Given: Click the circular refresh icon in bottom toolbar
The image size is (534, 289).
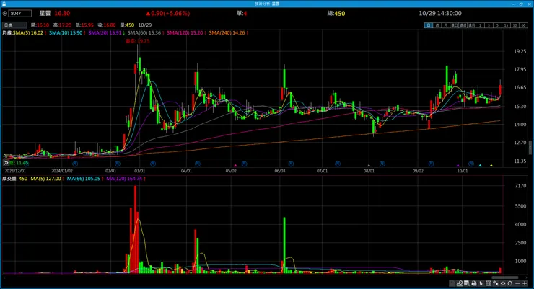Looking at the screenshot, I should point(509,283).
